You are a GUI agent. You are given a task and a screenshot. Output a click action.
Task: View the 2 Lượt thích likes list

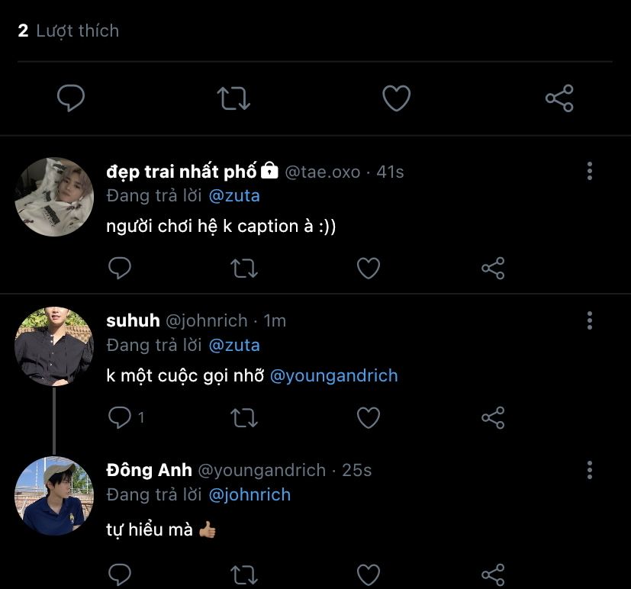(69, 31)
